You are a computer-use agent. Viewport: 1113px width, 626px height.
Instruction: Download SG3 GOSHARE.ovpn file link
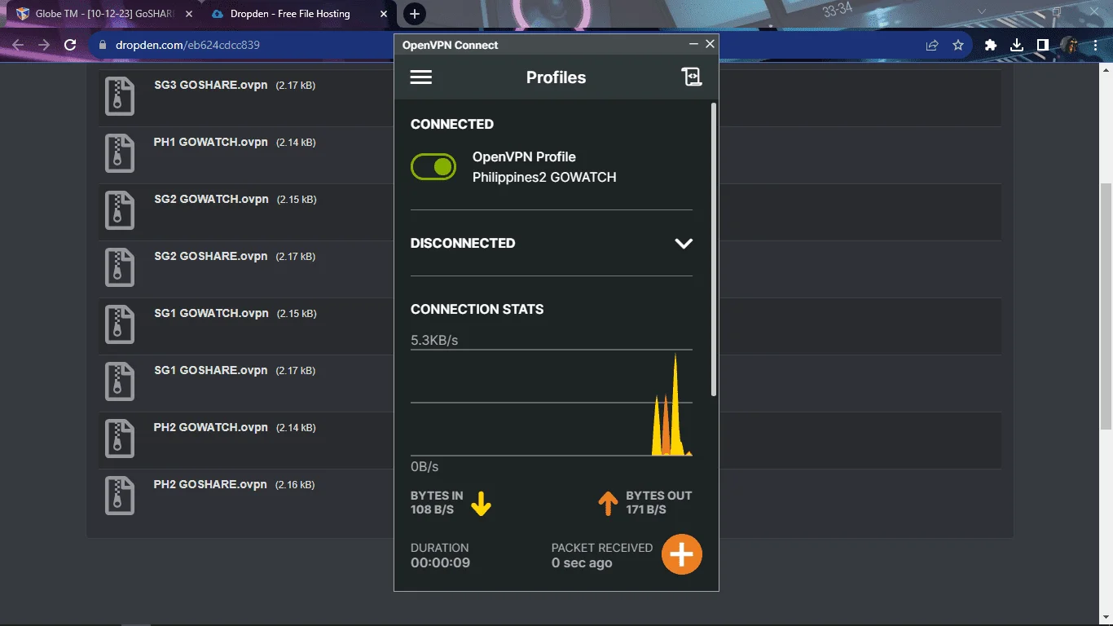pos(211,85)
